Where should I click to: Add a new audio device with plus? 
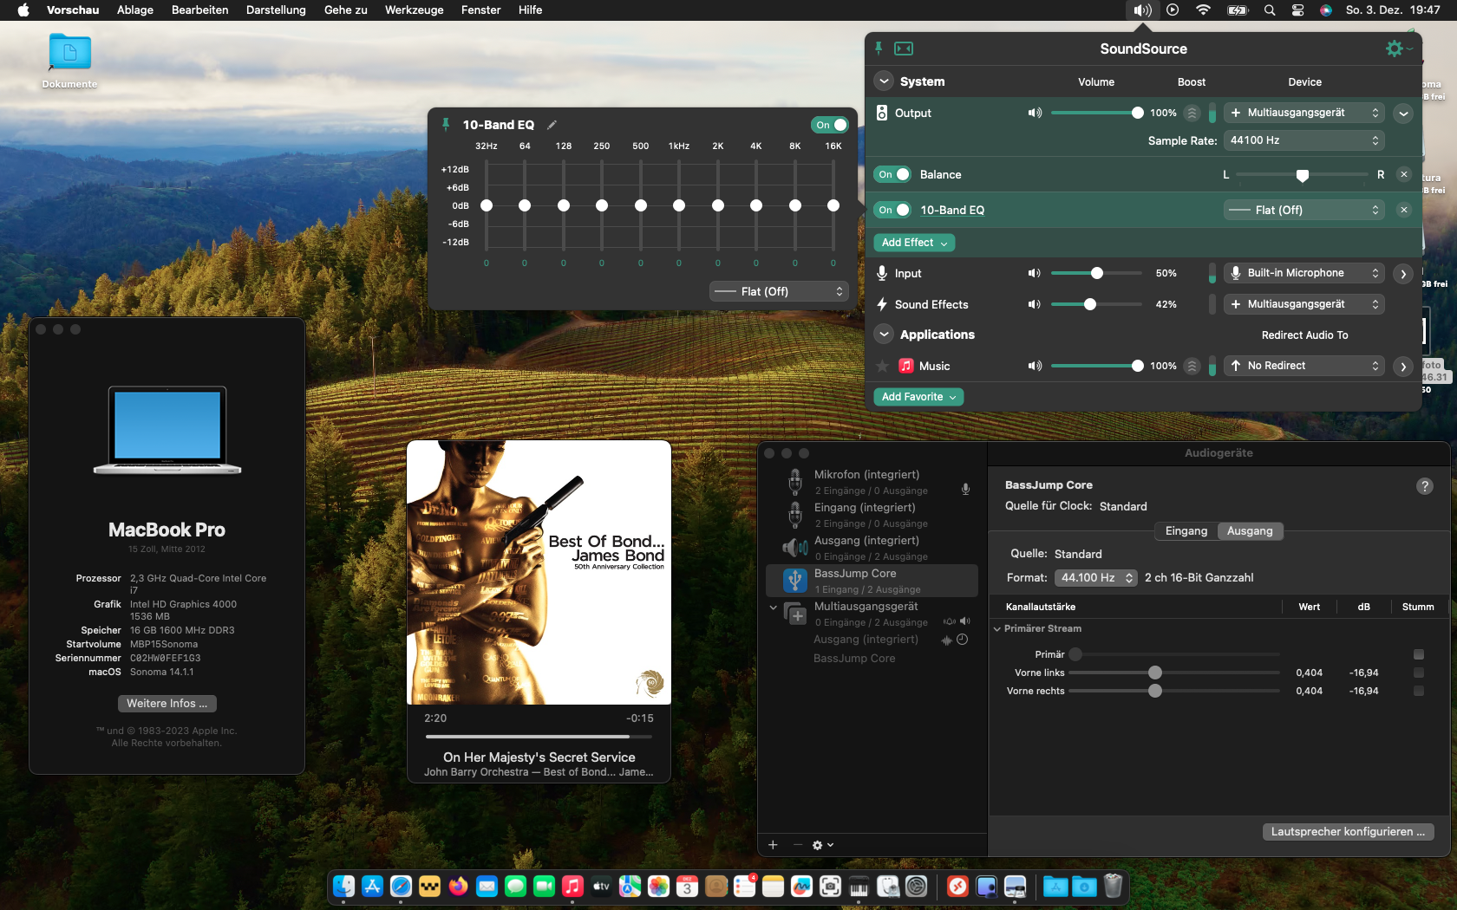(773, 845)
